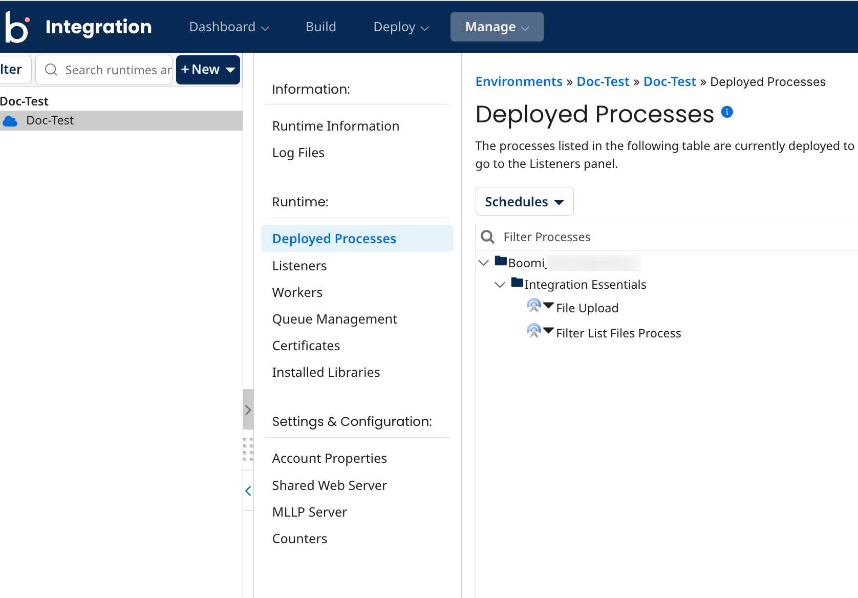The width and height of the screenshot is (858, 598).
Task: Collapse the Boomi folder tree node
Action: tap(483, 262)
